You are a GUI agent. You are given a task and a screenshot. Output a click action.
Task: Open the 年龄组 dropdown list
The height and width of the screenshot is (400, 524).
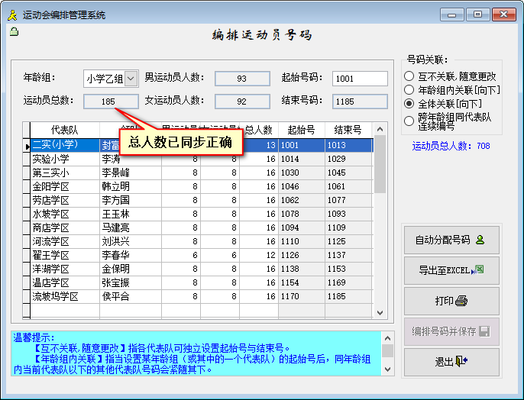[131, 79]
